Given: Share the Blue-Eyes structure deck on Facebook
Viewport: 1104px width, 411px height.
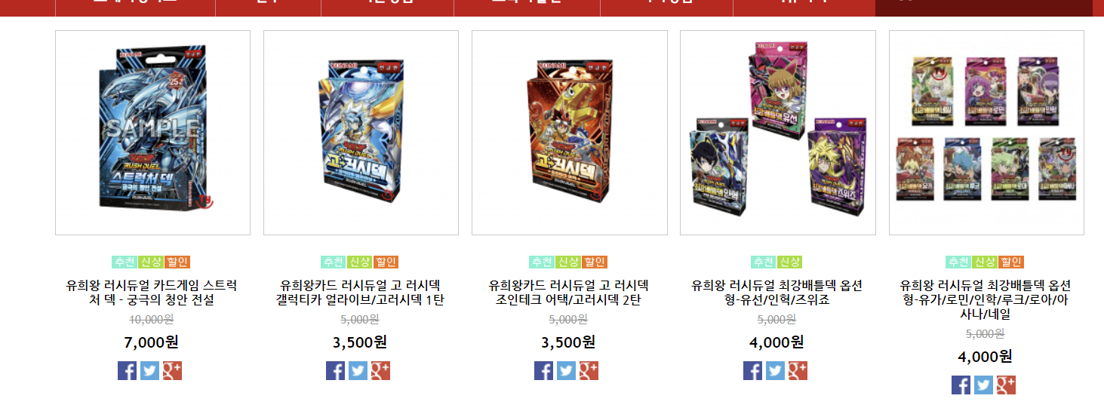Looking at the screenshot, I should (127, 370).
